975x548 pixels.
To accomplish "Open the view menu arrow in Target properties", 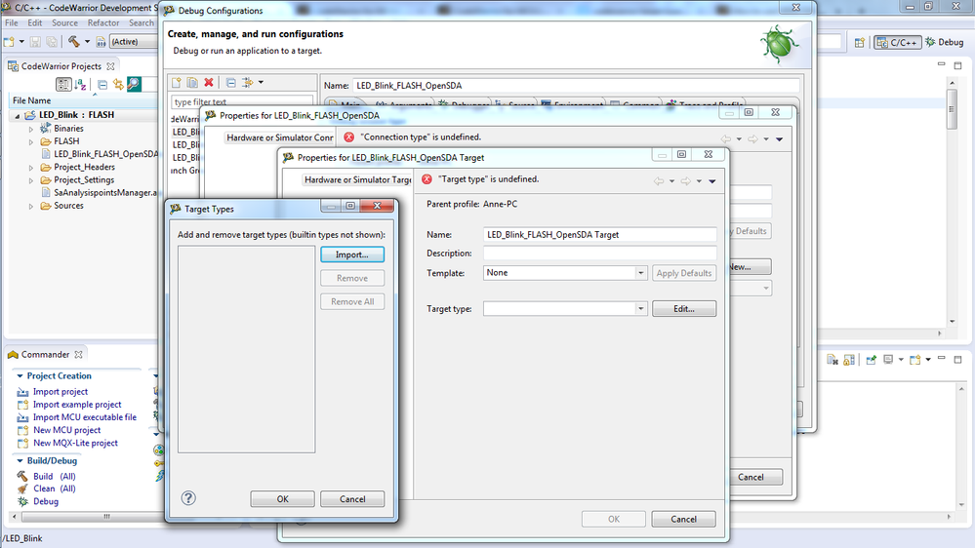I will point(712,181).
